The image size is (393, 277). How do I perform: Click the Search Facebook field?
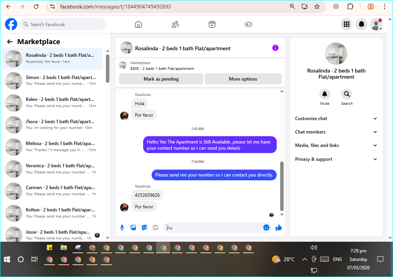[63, 24]
